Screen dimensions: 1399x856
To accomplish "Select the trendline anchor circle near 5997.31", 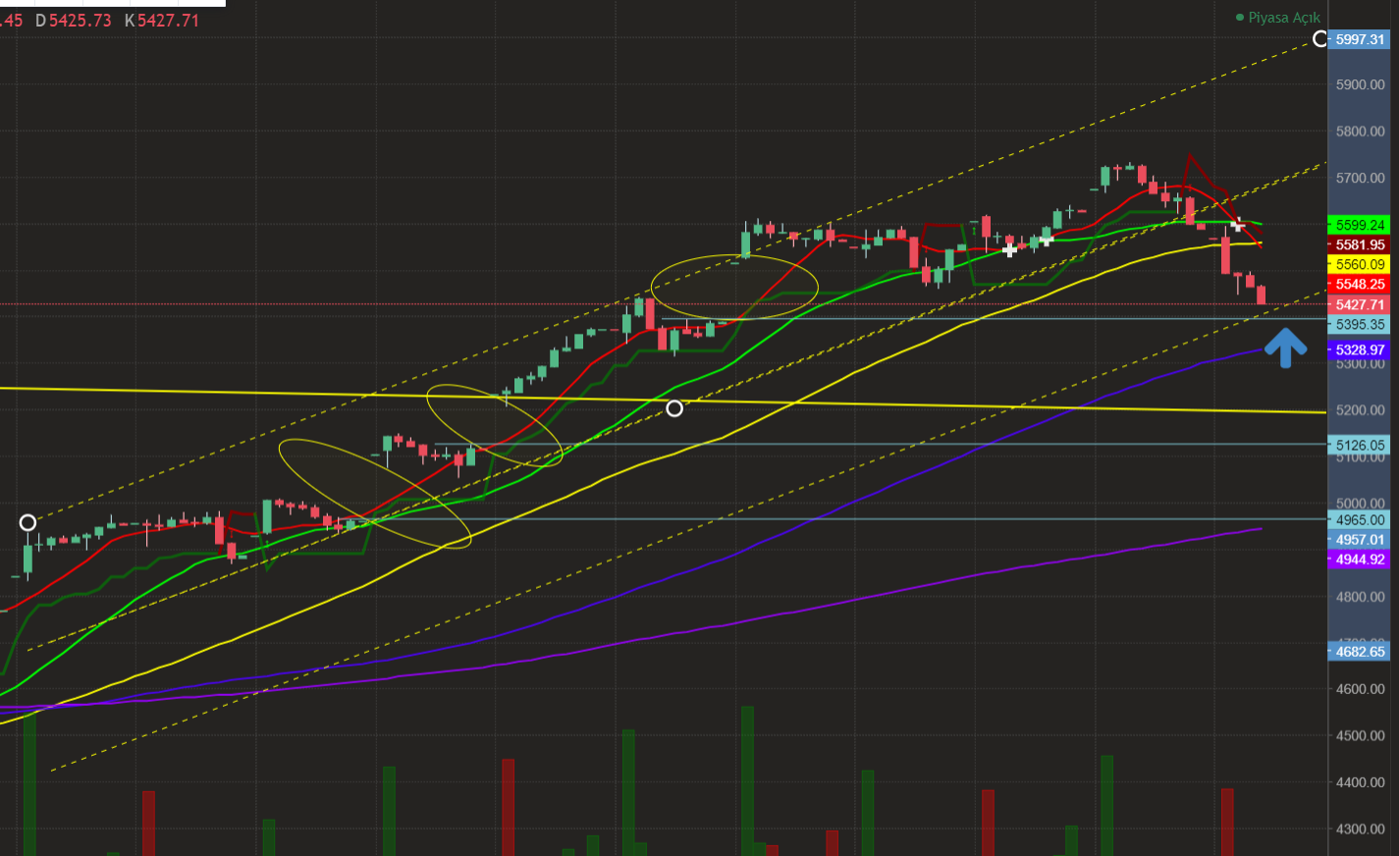I will tap(1320, 39).
